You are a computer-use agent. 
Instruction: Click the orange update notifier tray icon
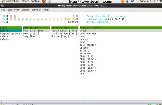[123, 1]
